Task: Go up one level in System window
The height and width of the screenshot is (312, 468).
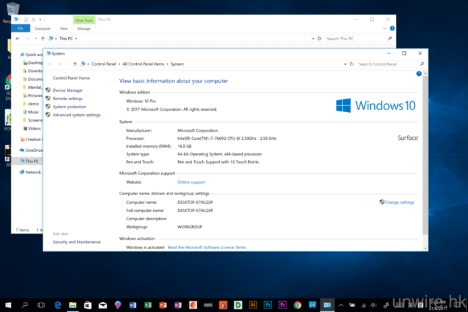Action: tap(74, 64)
